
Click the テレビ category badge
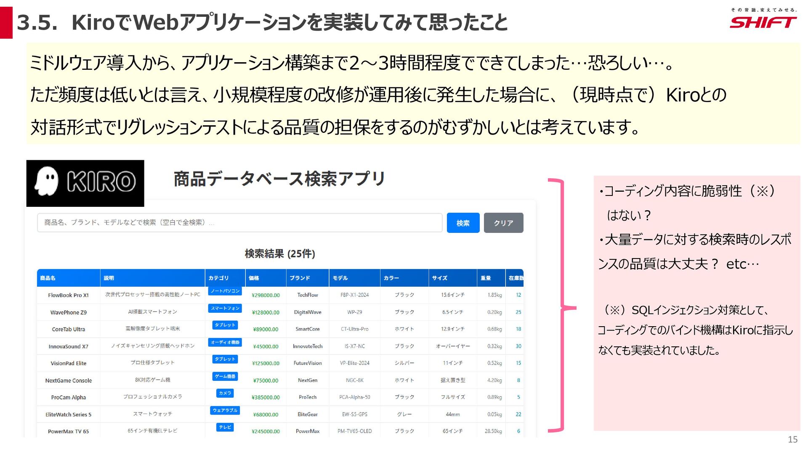(x=225, y=427)
